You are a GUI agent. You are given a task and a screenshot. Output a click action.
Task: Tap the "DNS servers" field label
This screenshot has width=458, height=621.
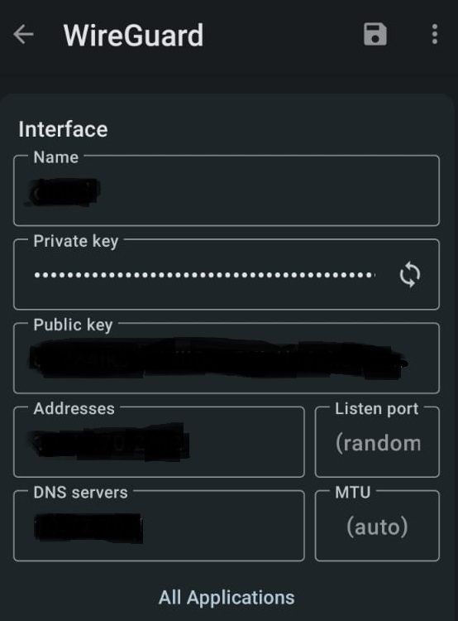coord(81,493)
